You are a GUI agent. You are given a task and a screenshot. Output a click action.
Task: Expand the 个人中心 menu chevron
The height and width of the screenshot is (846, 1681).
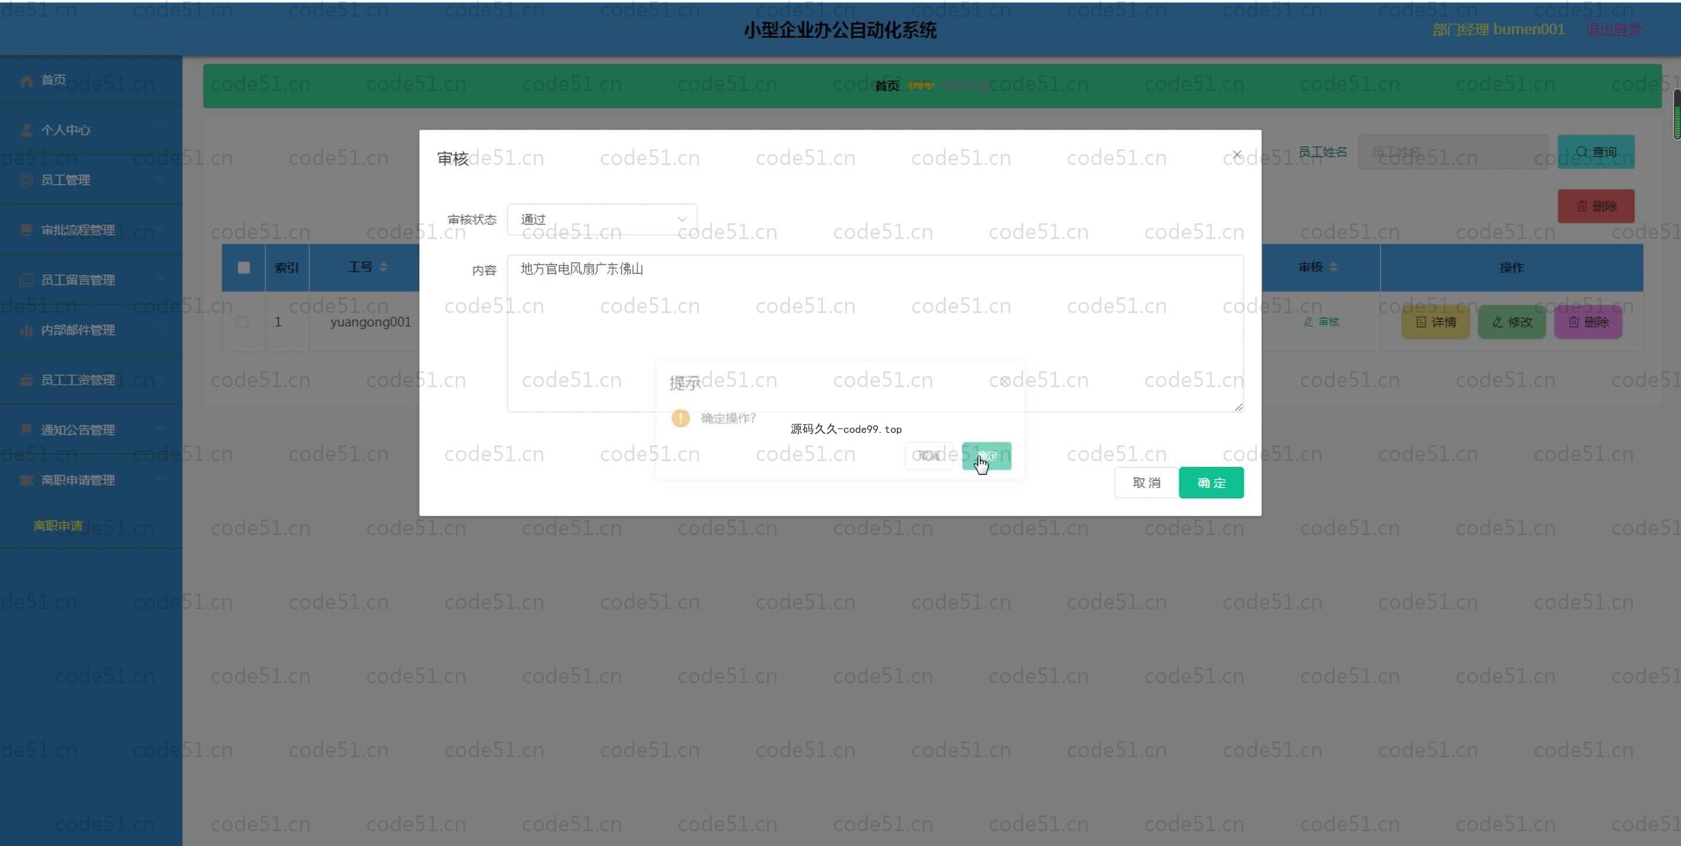click(x=160, y=129)
